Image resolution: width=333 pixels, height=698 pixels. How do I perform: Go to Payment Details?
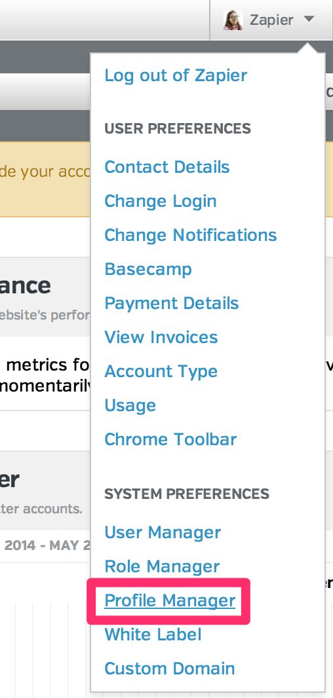coord(172,303)
